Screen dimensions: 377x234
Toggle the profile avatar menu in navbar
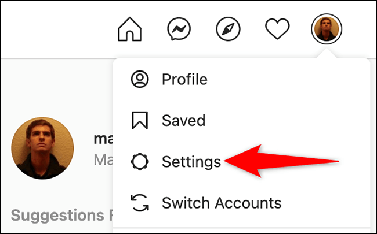pos(327,29)
